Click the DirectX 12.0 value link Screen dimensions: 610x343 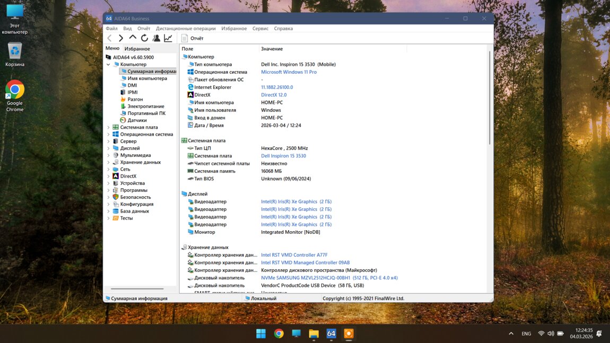coord(274,95)
